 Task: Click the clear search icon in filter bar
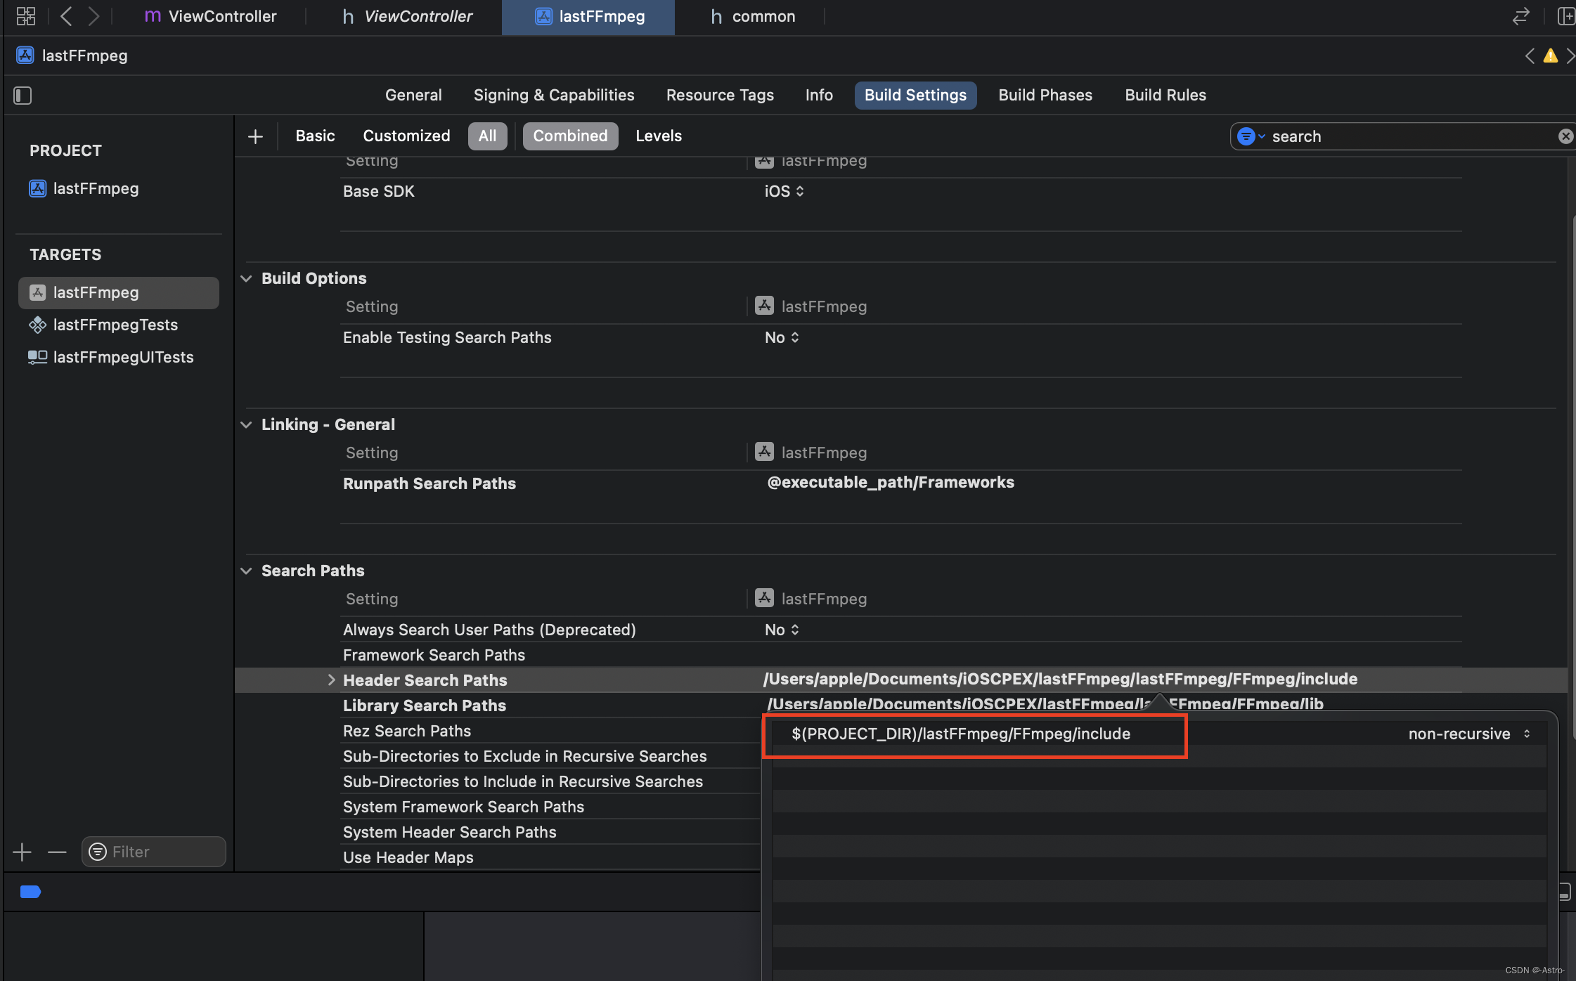[1565, 136]
